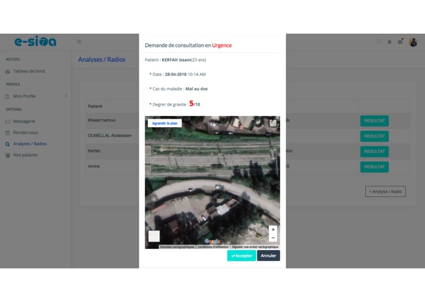Click the Nos patients people icon

pyautogui.click(x=7, y=155)
